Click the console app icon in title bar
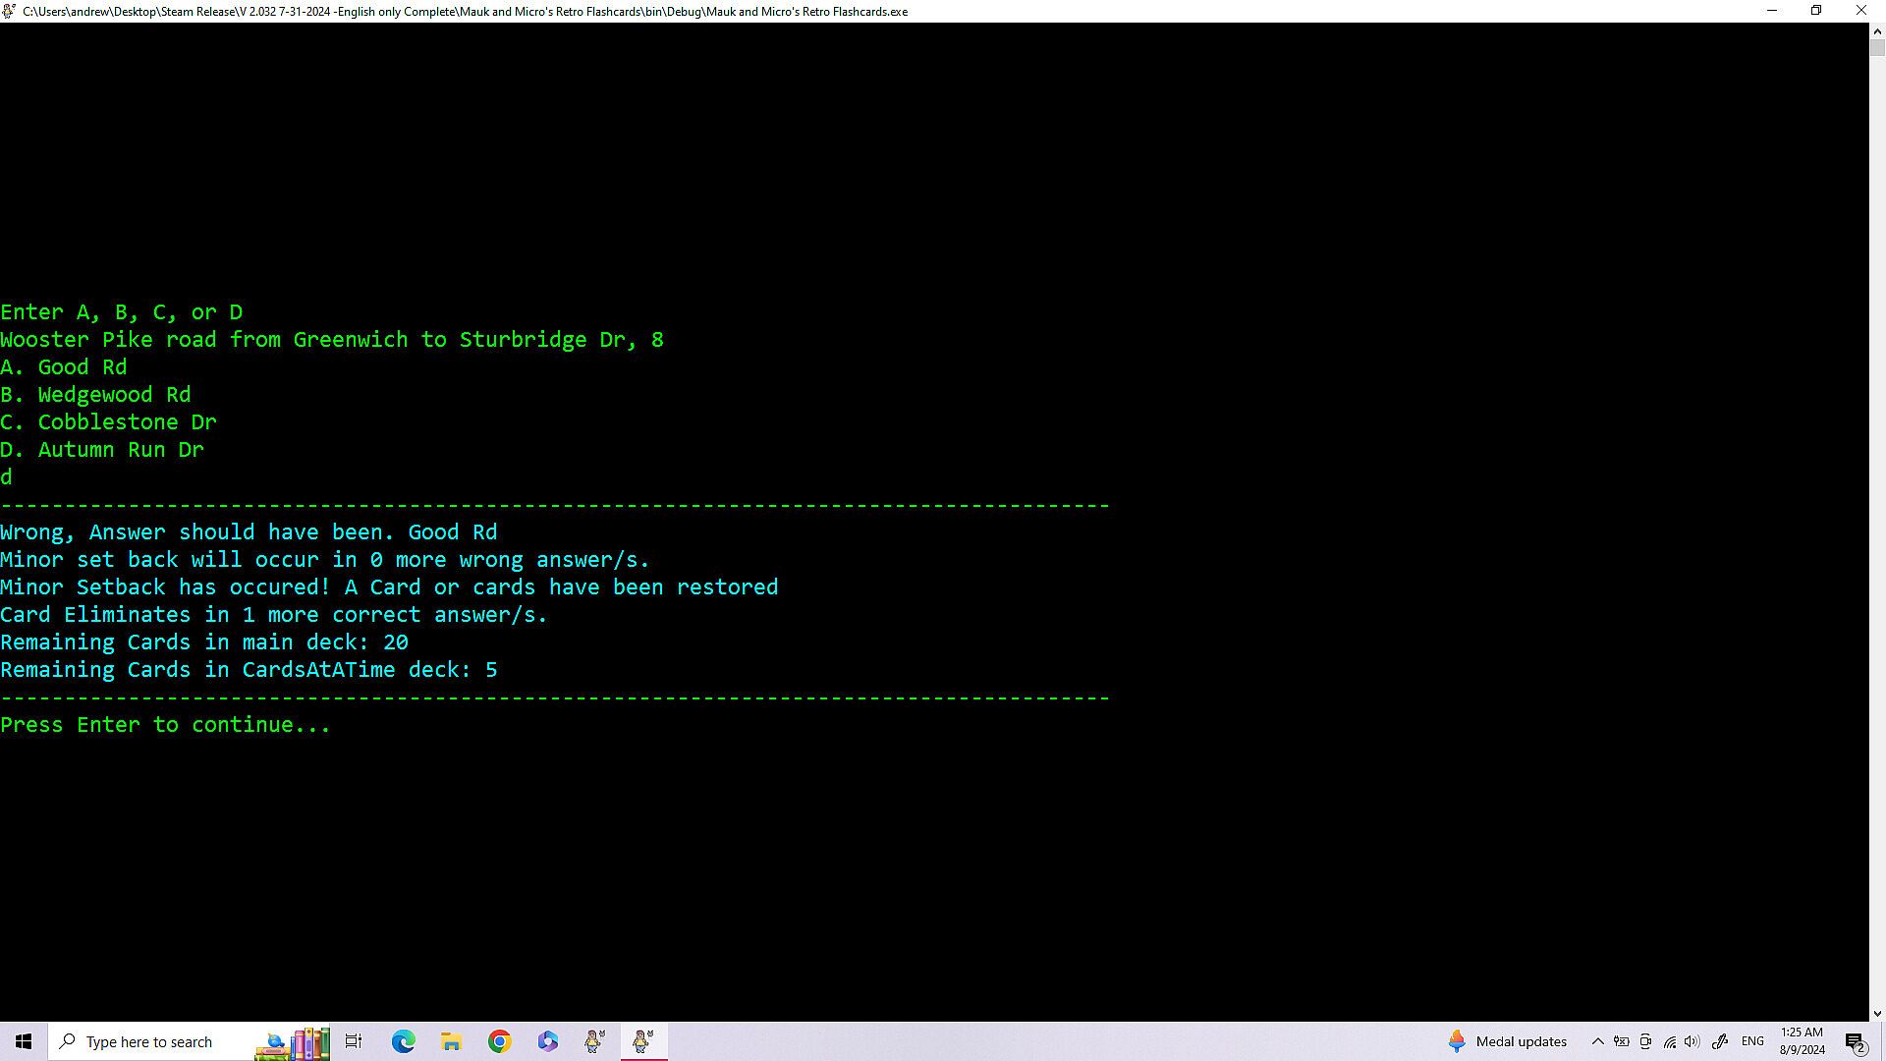Viewport: 1886px width, 1061px height. (x=9, y=11)
